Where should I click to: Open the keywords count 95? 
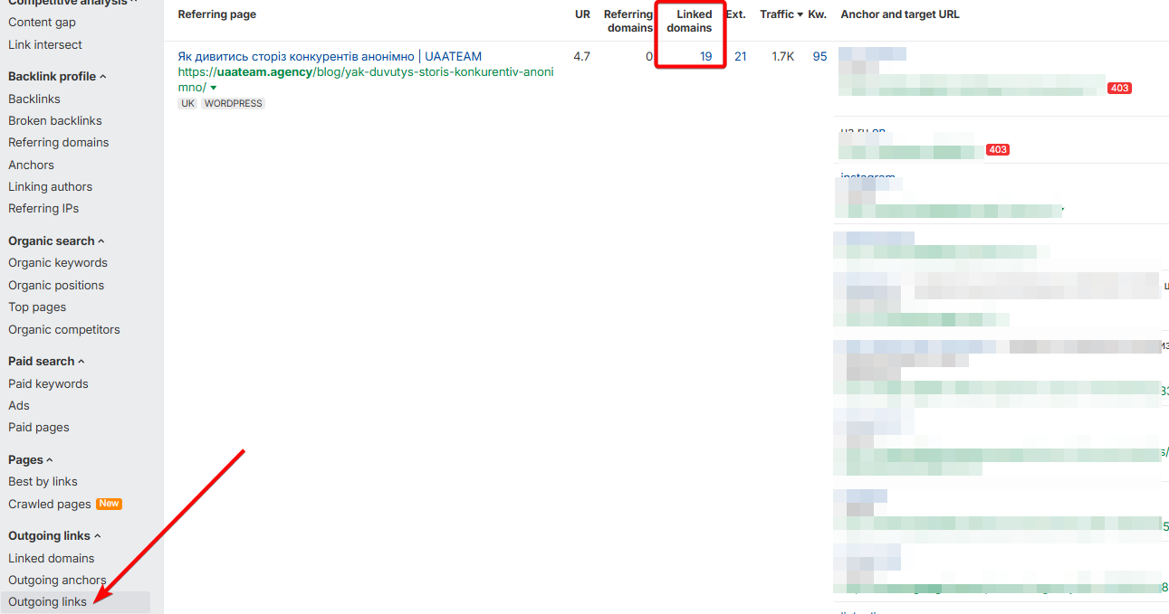click(x=820, y=57)
